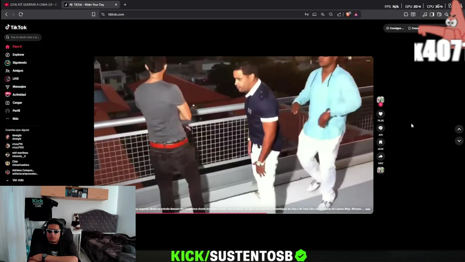This screenshot has width=465, height=262.
Task: Open creator avatar beside video
Action: (380, 99)
